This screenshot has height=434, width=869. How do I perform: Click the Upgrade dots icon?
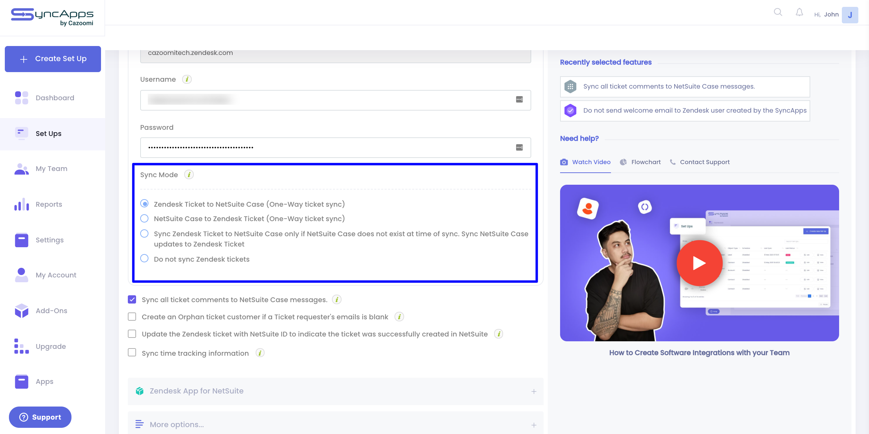click(21, 346)
